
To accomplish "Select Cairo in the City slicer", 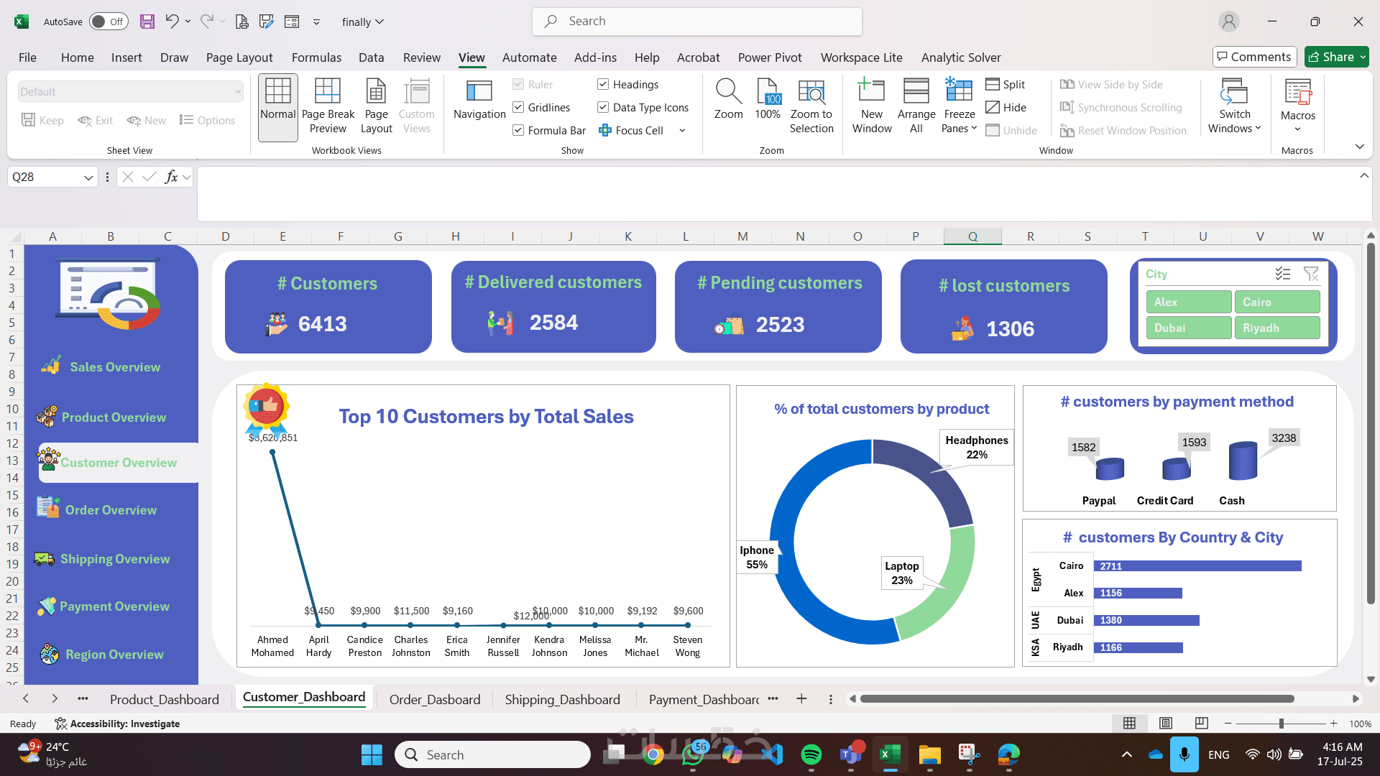I will (x=1276, y=302).
